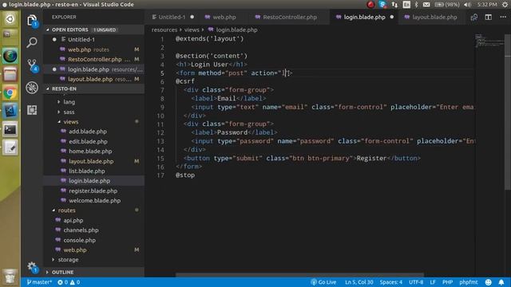
Task: Open the Terminal from the Ubuntu dock
Action: tap(10, 129)
